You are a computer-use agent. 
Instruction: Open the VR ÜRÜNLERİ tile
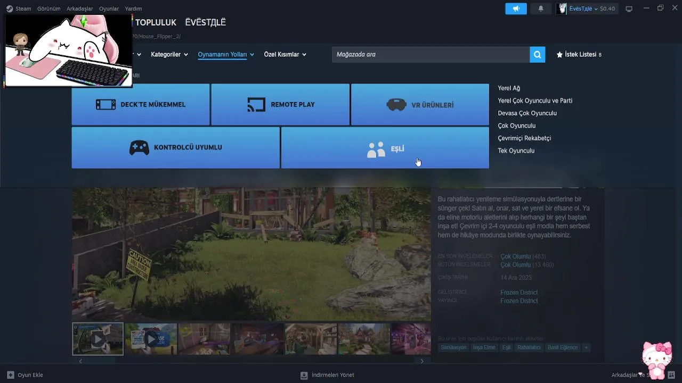click(420, 104)
